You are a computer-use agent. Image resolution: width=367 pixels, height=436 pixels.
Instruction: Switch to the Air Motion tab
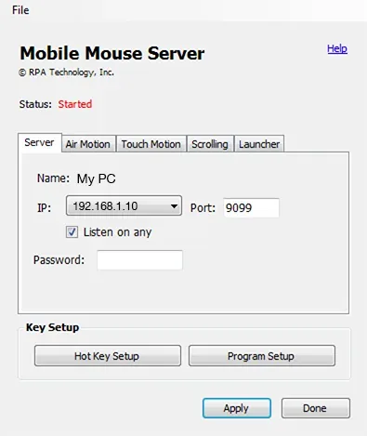coord(88,144)
